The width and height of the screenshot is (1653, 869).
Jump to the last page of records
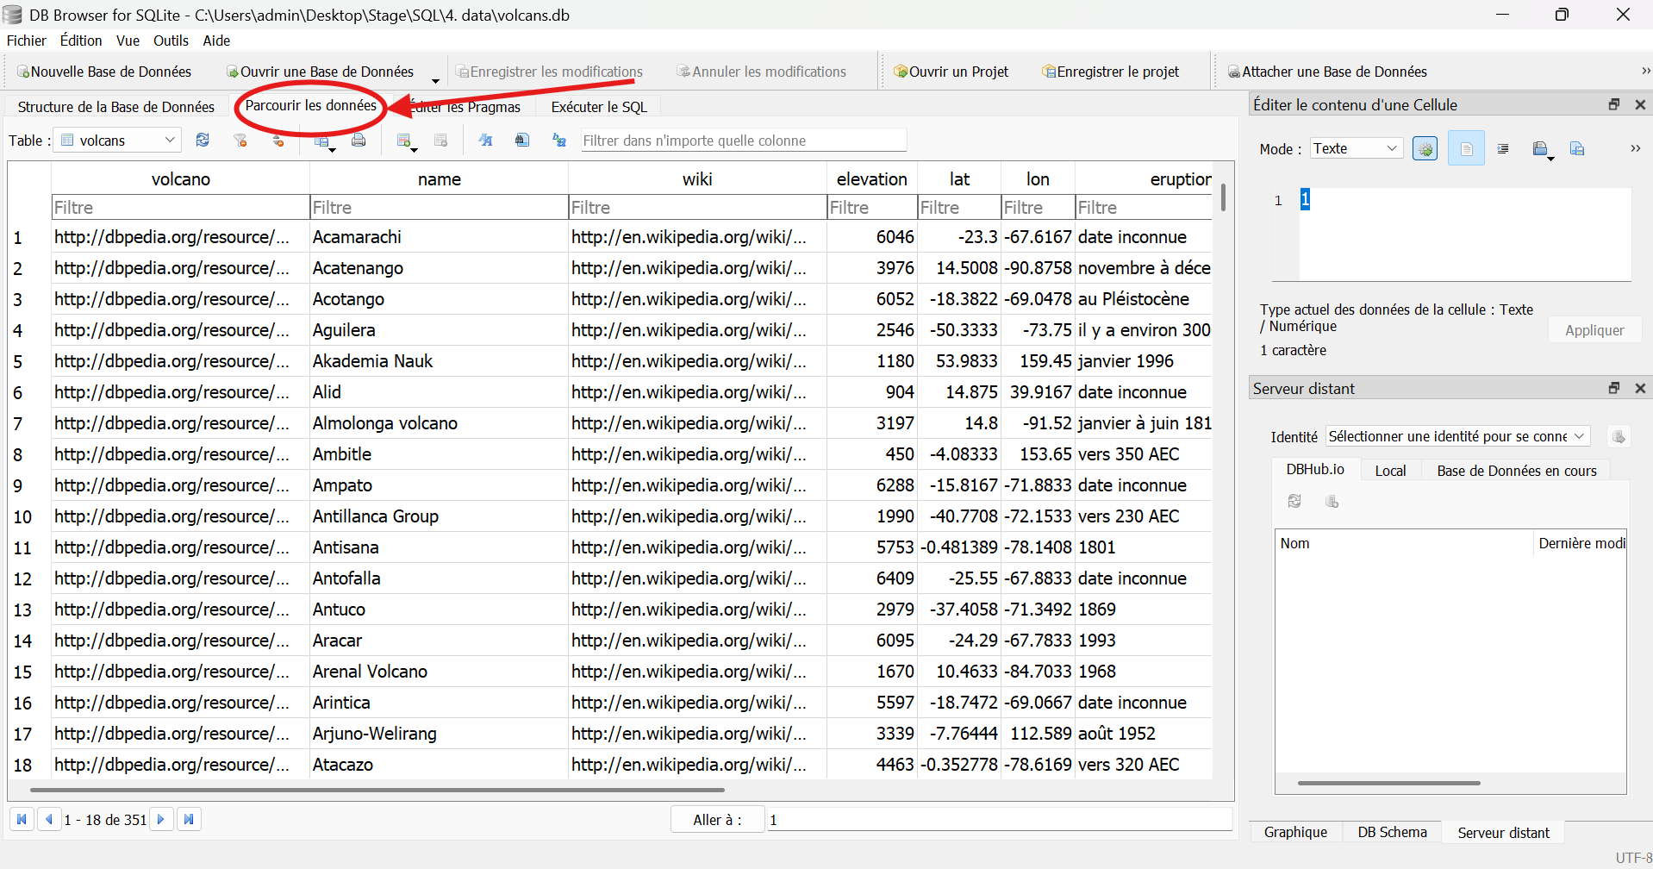189,819
